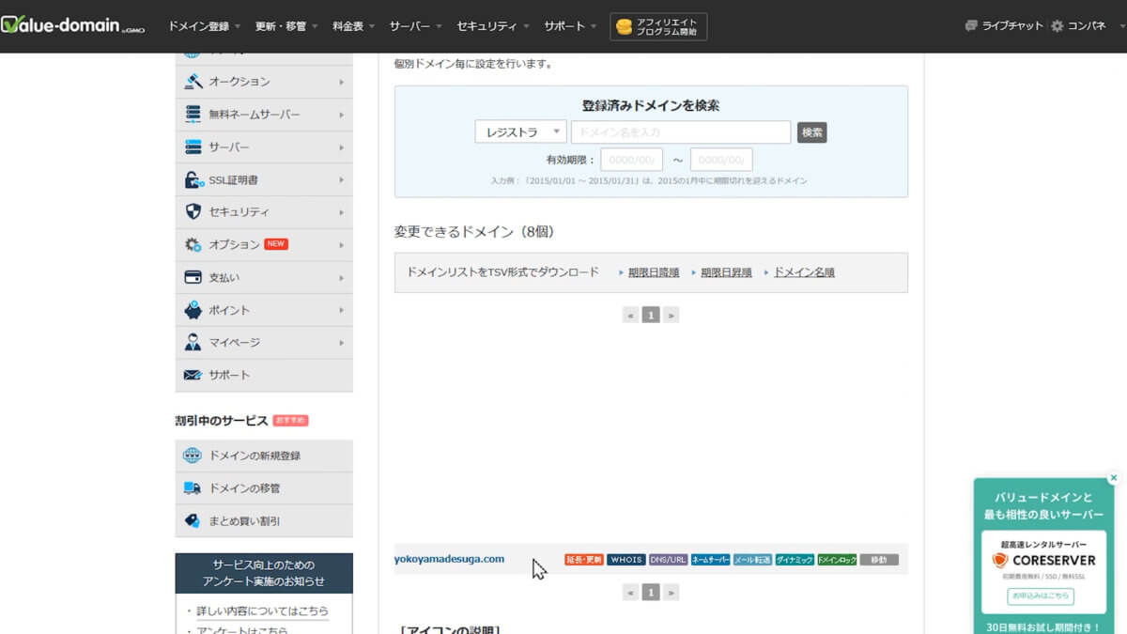Sort by ドメイン名順 link
This screenshot has height=634, width=1127.
[x=804, y=272]
